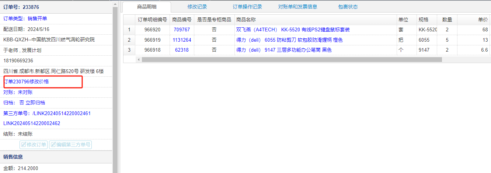Click the 金额: 214.2000 value
The image size is (491, 173).
point(21,168)
